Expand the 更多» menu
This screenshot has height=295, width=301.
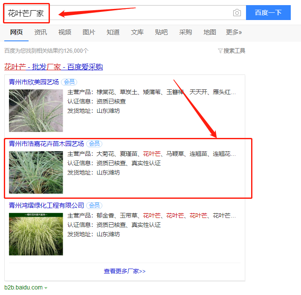point(234,32)
